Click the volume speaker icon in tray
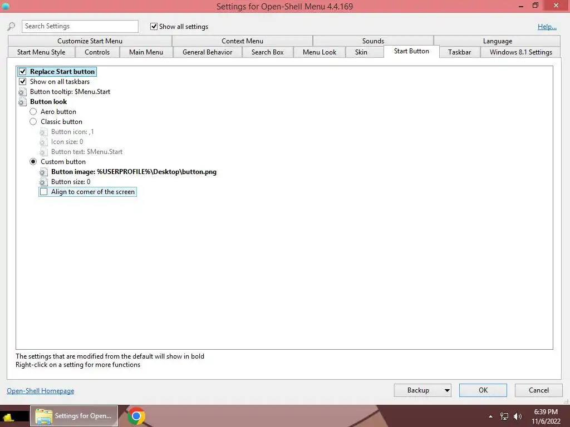570x427 pixels. [517, 416]
